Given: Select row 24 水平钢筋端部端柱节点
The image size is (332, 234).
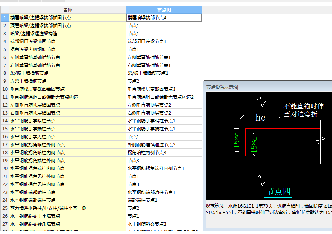Looking at the screenshot, I should (68, 200).
